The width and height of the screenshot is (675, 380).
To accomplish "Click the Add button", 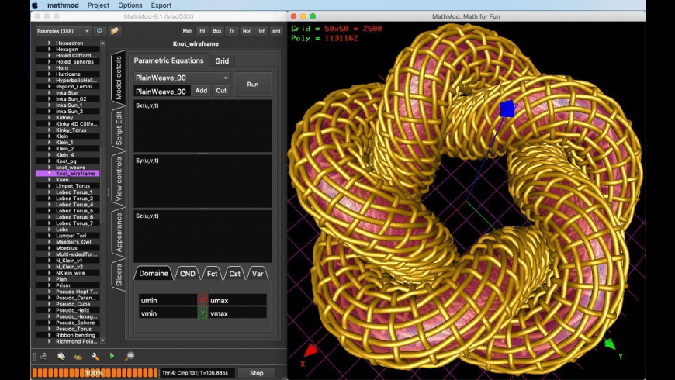I will pyautogui.click(x=201, y=91).
